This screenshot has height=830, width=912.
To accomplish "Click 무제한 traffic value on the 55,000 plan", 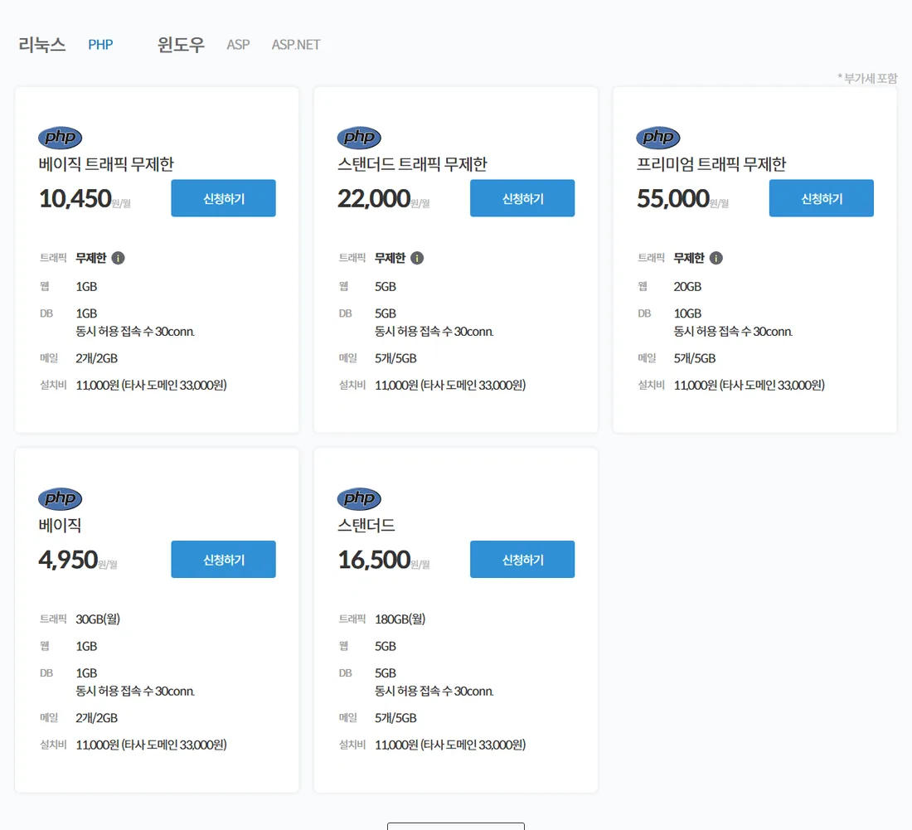I will [689, 258].
